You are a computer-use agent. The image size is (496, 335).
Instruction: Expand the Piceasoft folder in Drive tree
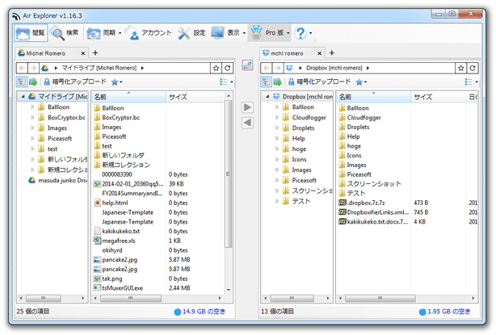pos(32,138)
